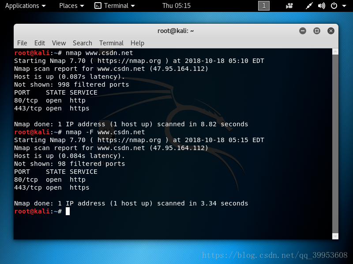The width and height of the screenshot is (353, 264).
Task: Open the clock showing Thu 05:15
Action: pos(176,6)
